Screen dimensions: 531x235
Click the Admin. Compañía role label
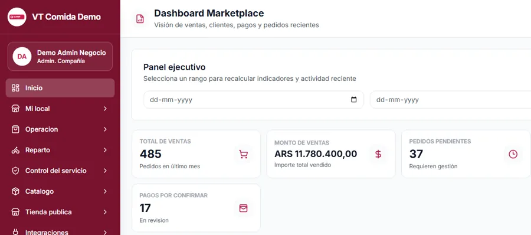[61, 61]
